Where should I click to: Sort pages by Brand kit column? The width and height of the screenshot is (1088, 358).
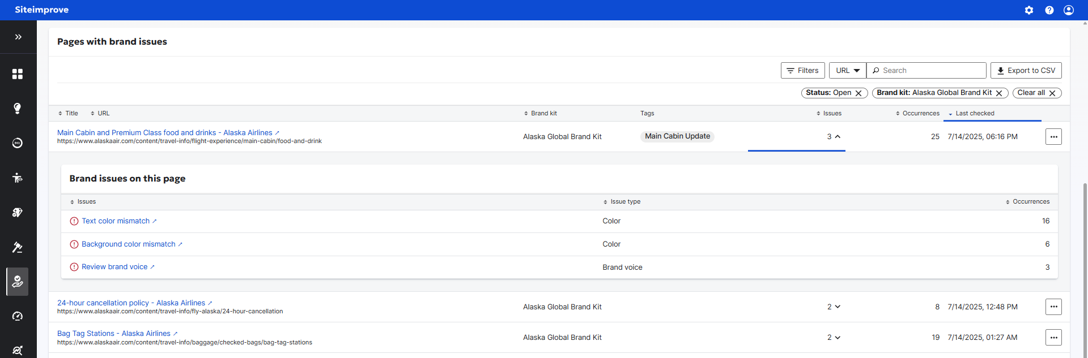pos(541,114)
